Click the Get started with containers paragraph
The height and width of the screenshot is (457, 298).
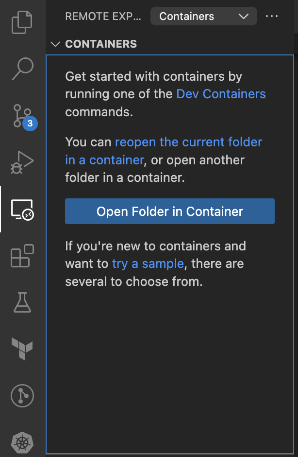(x=166, y=94)
